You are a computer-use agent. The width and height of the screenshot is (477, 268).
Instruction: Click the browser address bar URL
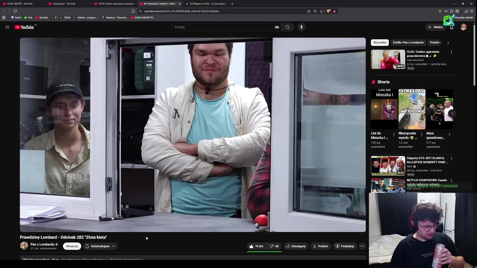[x=181, y=11]
